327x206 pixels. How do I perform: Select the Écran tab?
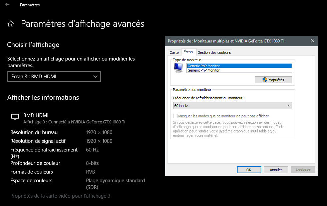tap(188, 52)
